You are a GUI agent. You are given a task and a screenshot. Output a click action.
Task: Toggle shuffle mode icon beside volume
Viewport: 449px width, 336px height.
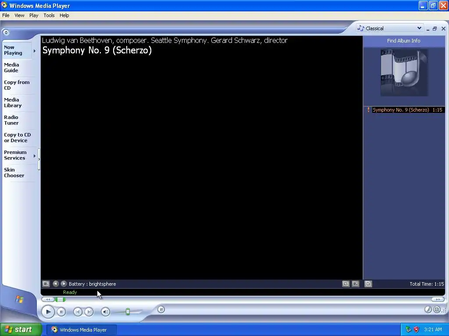pyautogui.click(x=161, y=309)
